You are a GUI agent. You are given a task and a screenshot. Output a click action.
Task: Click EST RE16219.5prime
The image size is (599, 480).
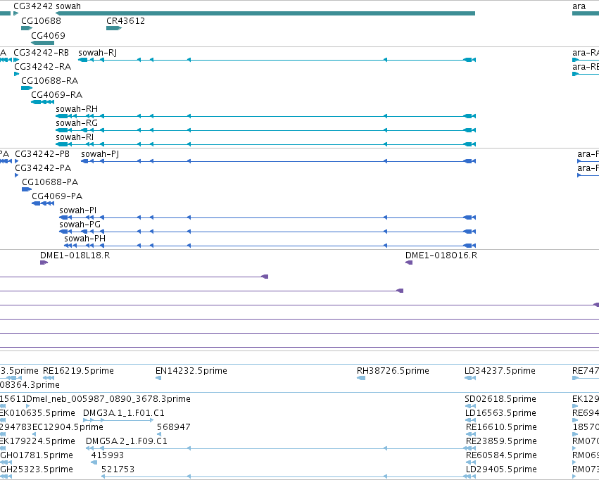pos(49,378)
